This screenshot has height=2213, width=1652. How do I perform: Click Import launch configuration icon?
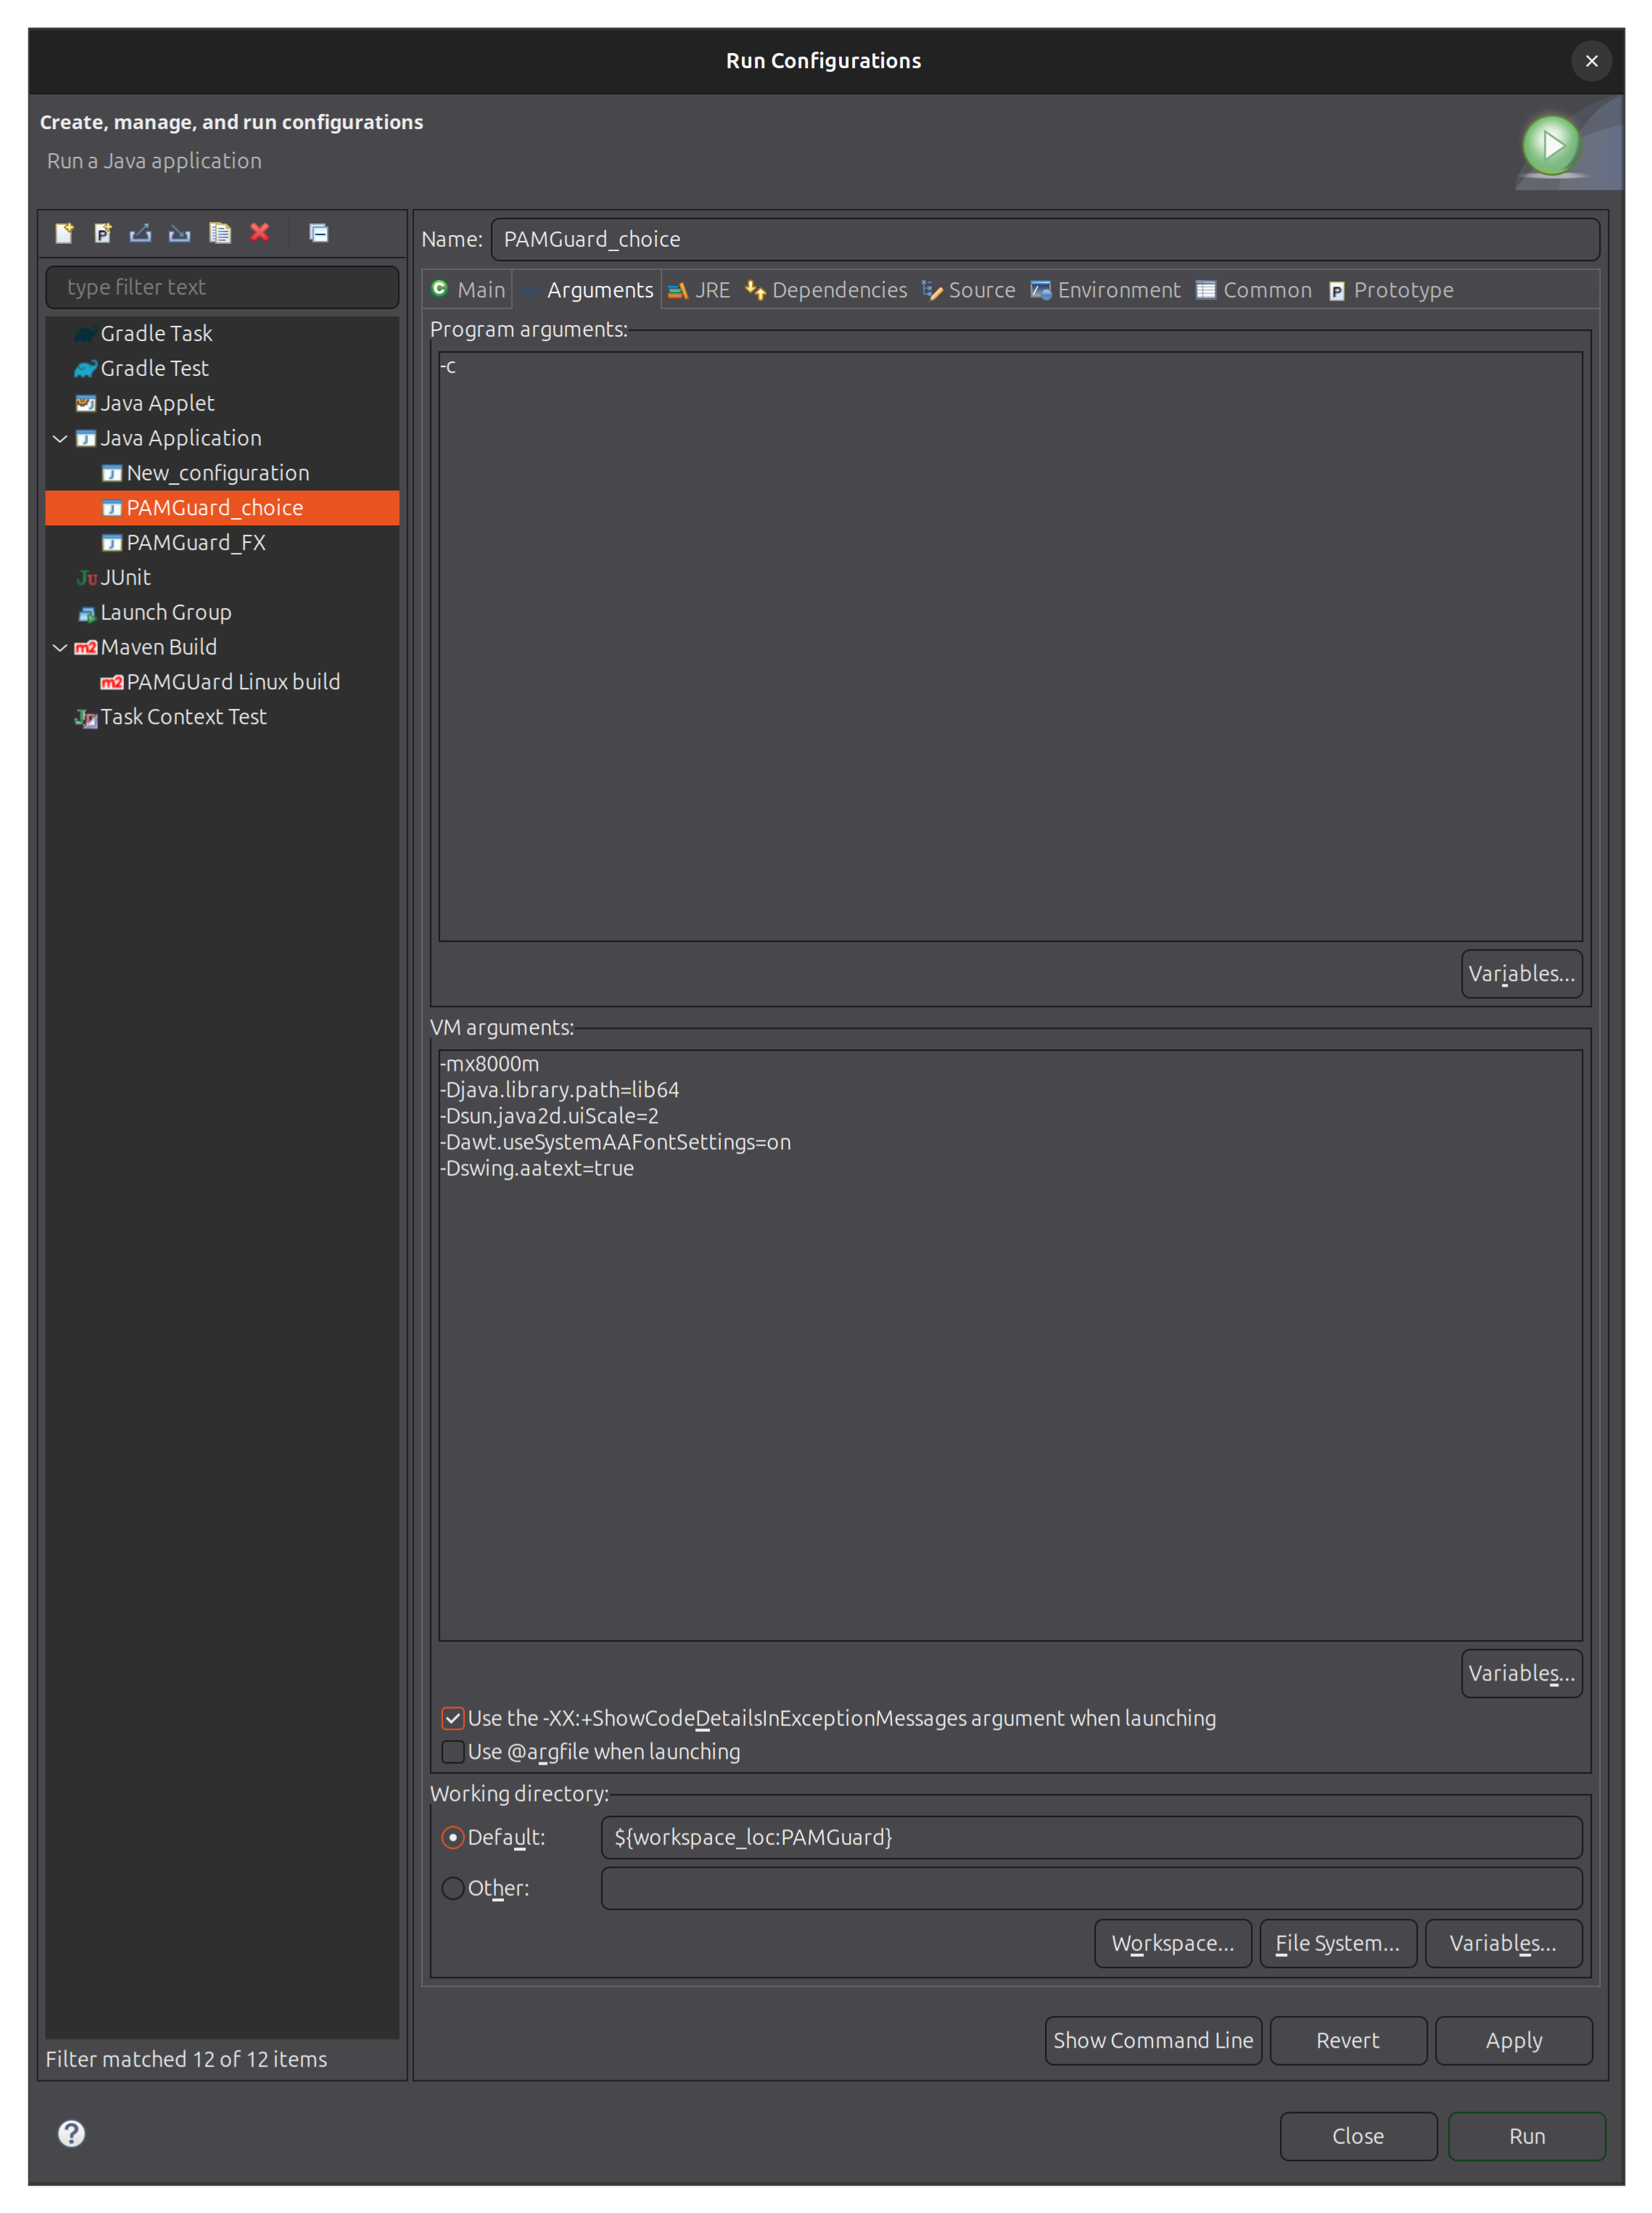(180, 233)
